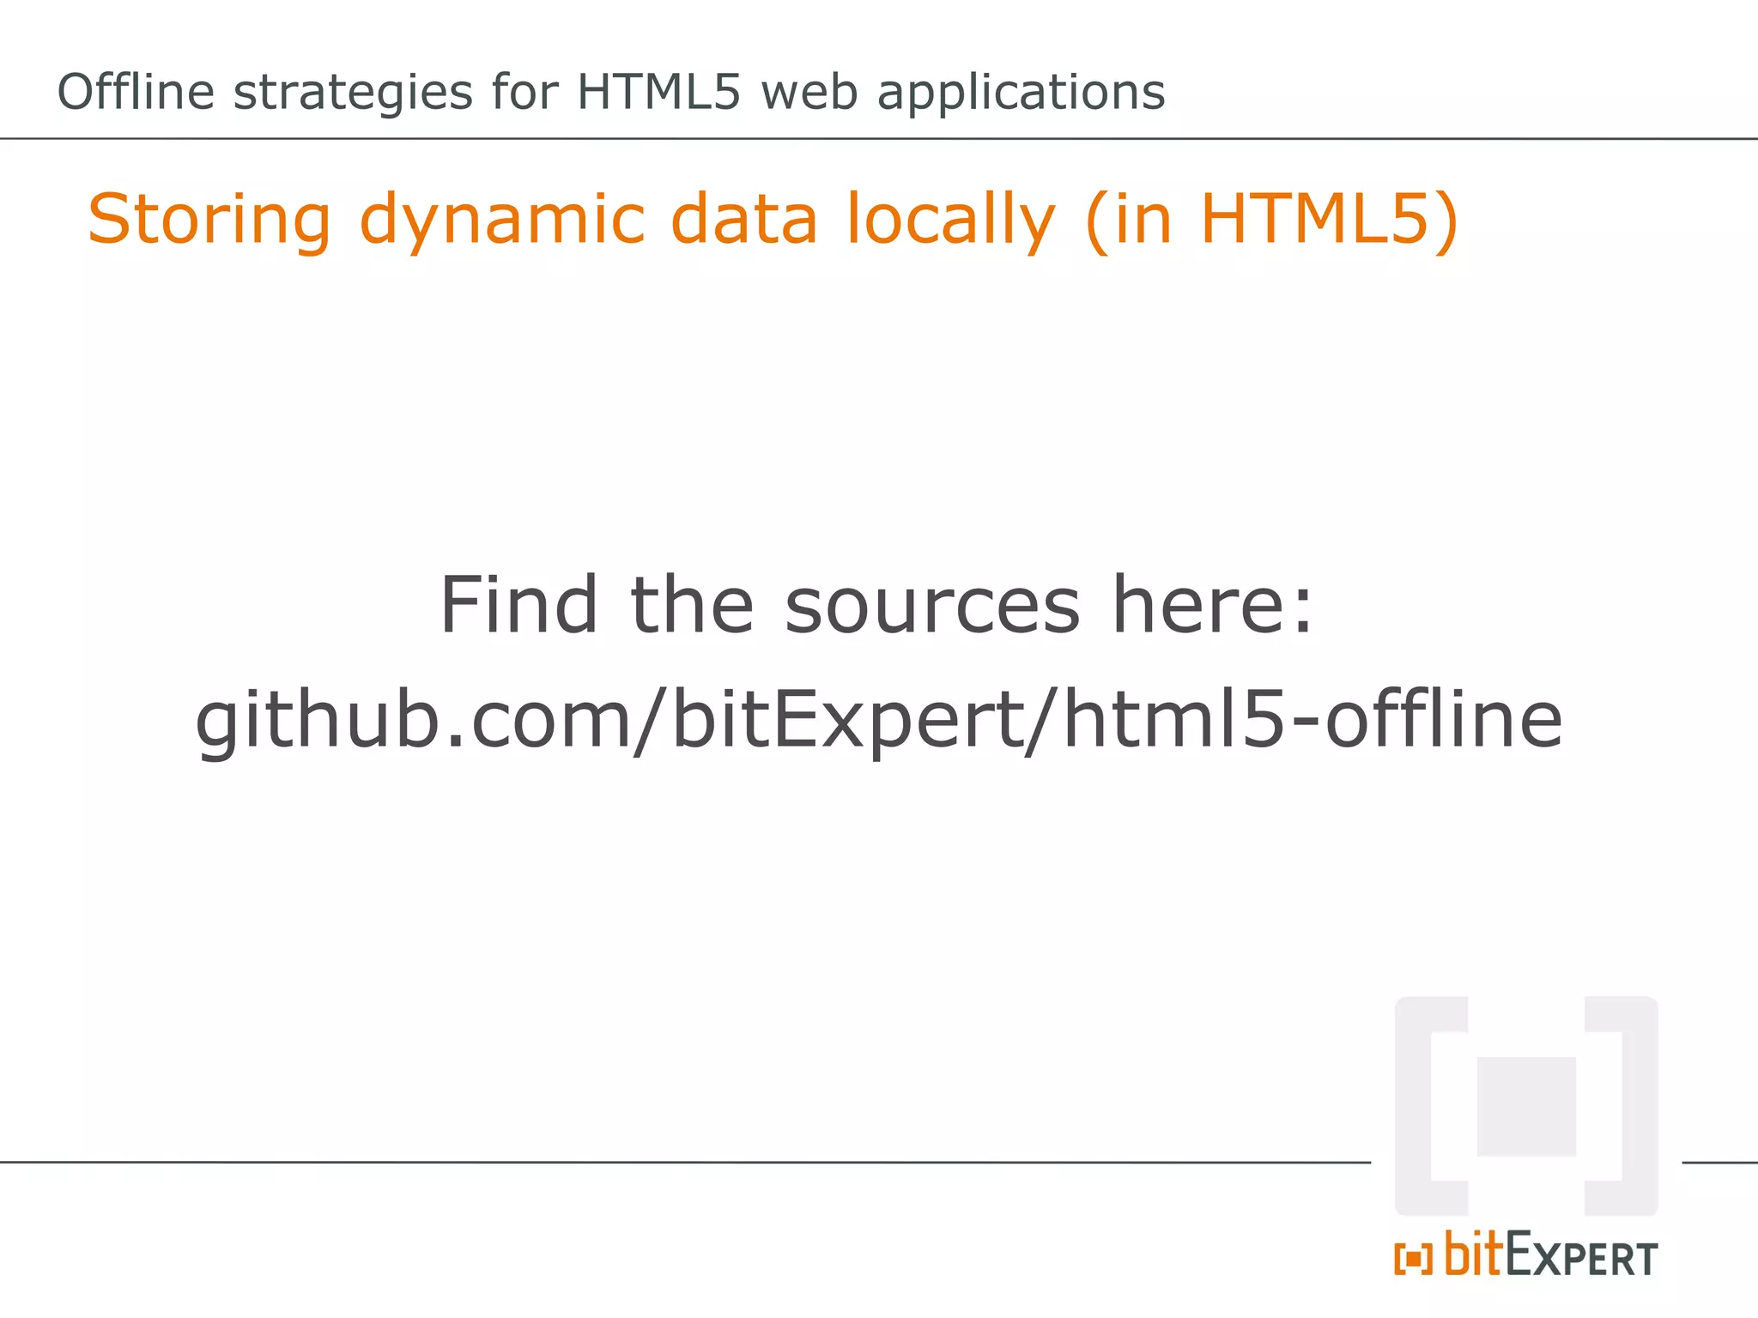Click the slide header 'Offline strategies for HTML5 web applications'
Image resolution: width=1758 pixels, height=1318 pixels.
[611, 93]
